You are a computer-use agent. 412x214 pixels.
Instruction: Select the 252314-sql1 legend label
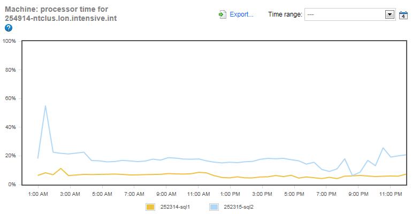pyautogui.click(x=174, y=206)
